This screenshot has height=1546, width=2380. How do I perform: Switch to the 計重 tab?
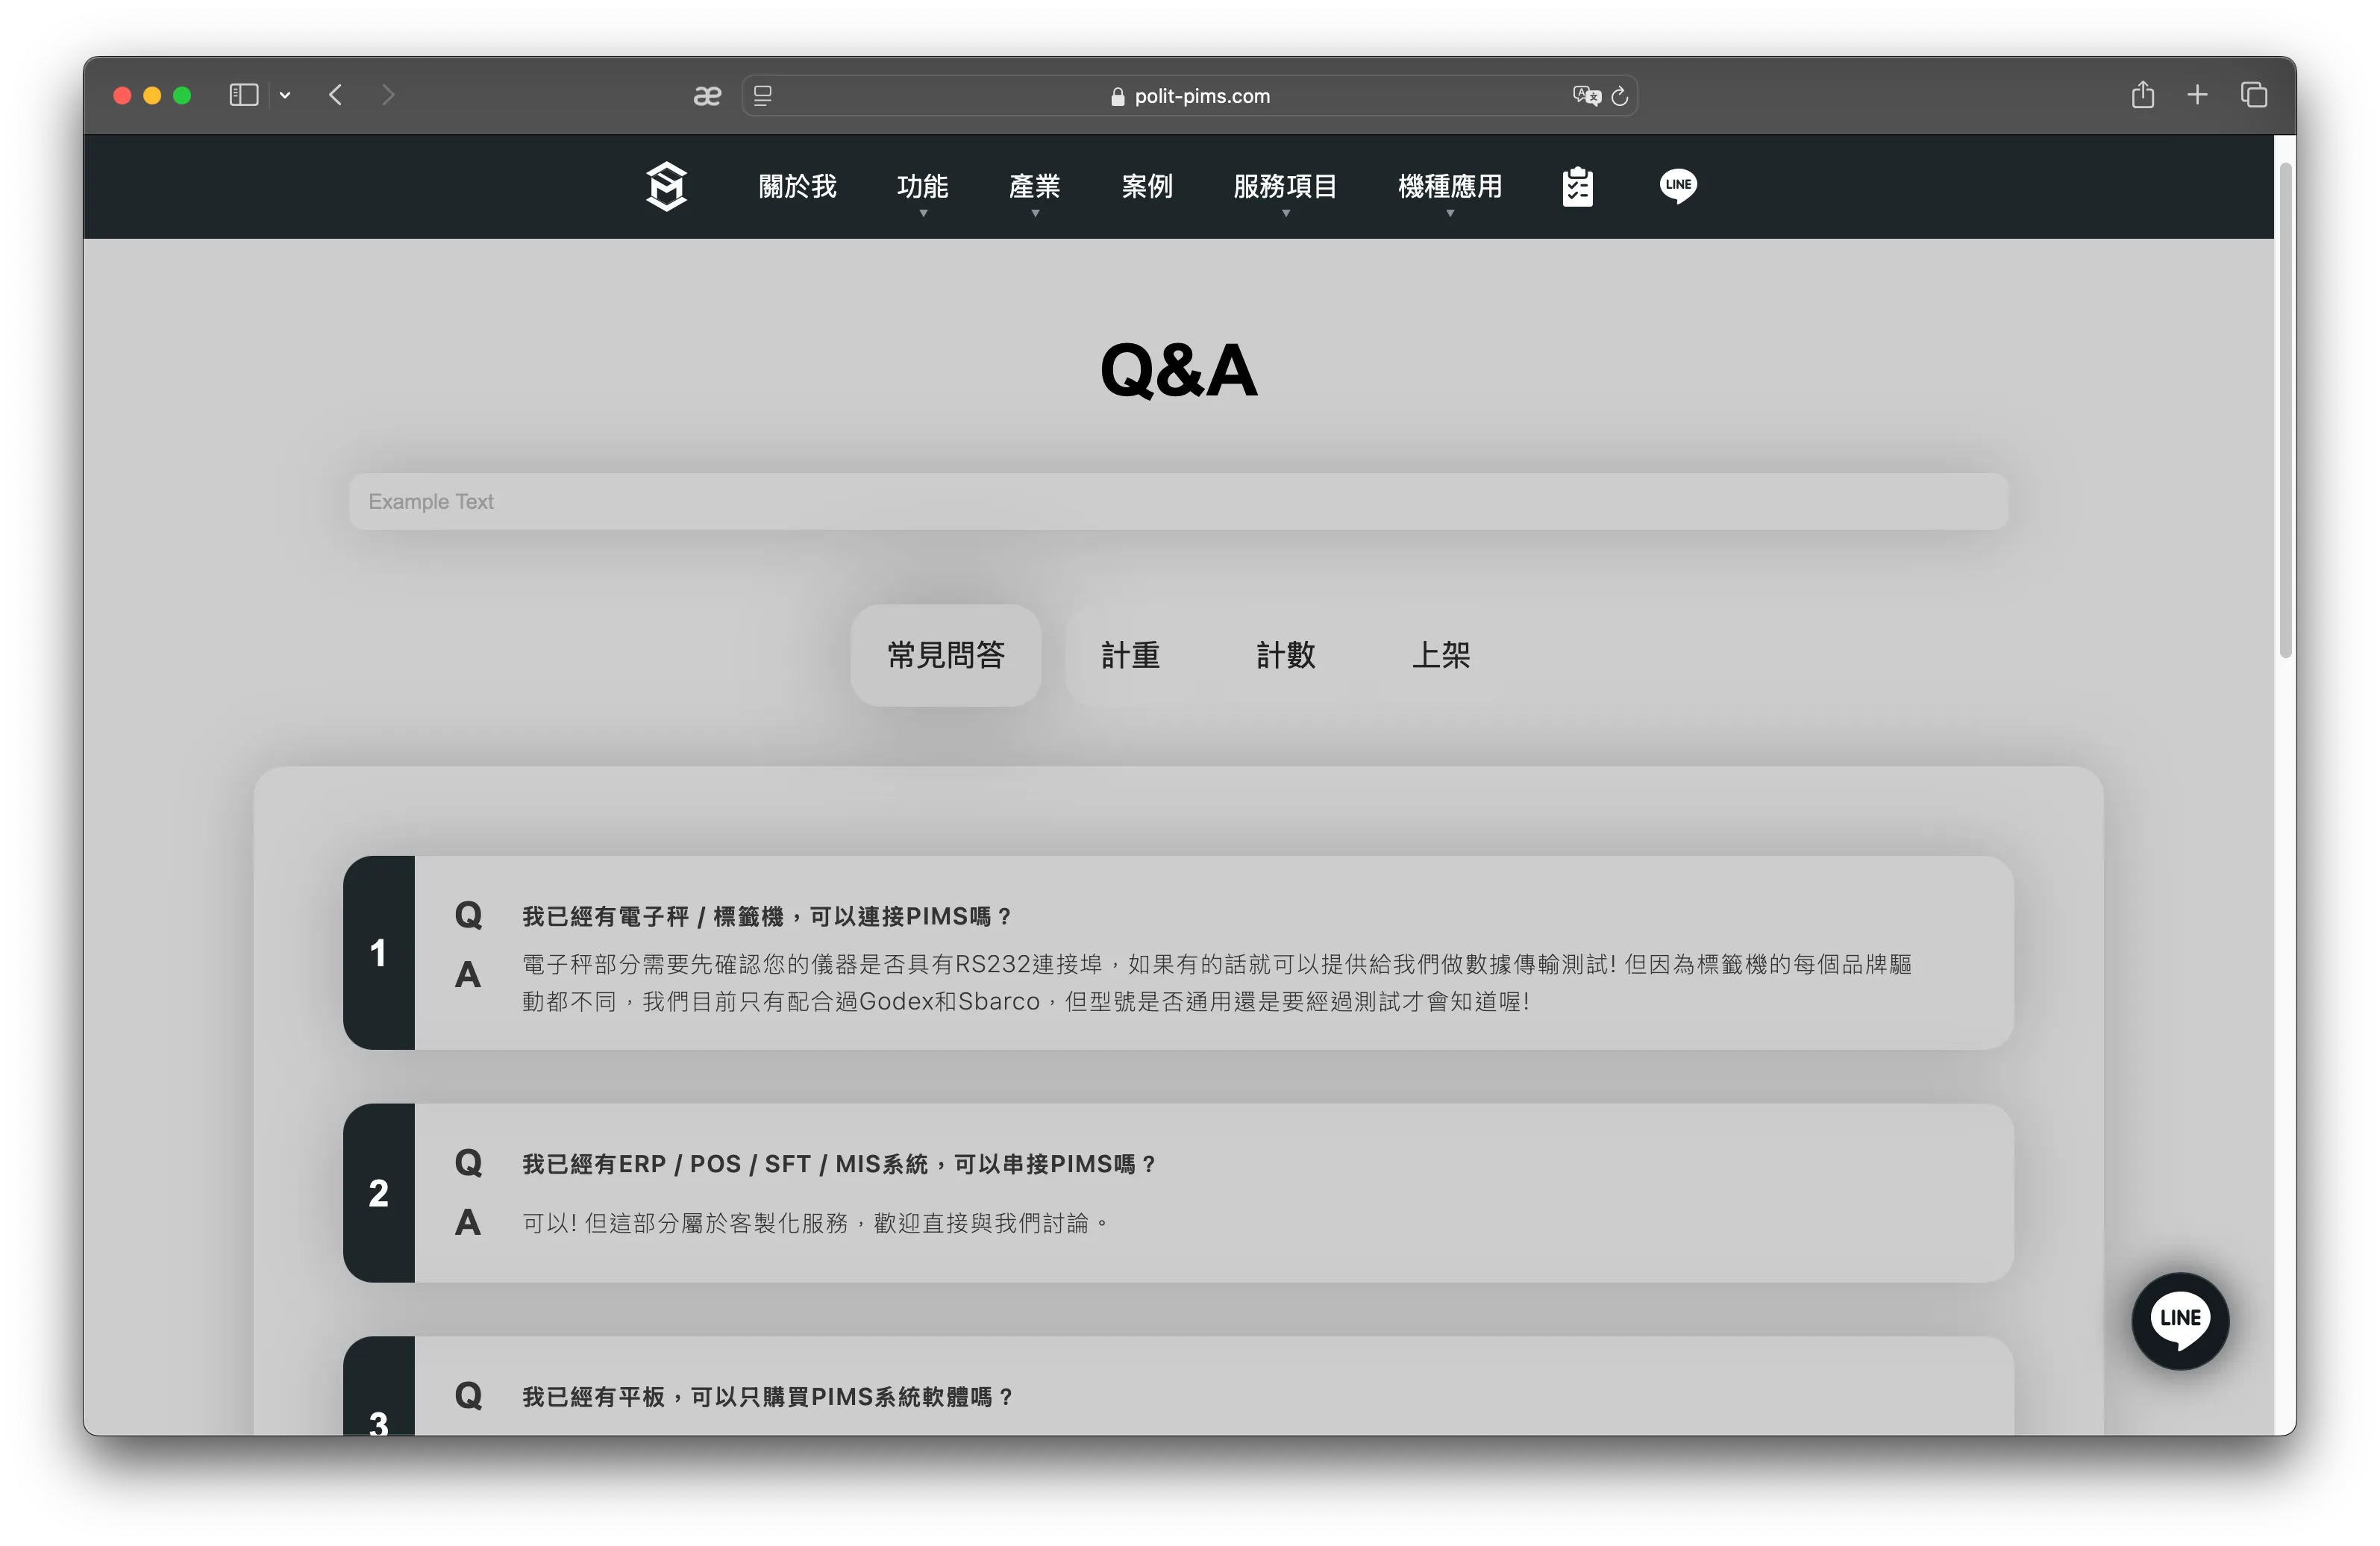pos(1130,655)
